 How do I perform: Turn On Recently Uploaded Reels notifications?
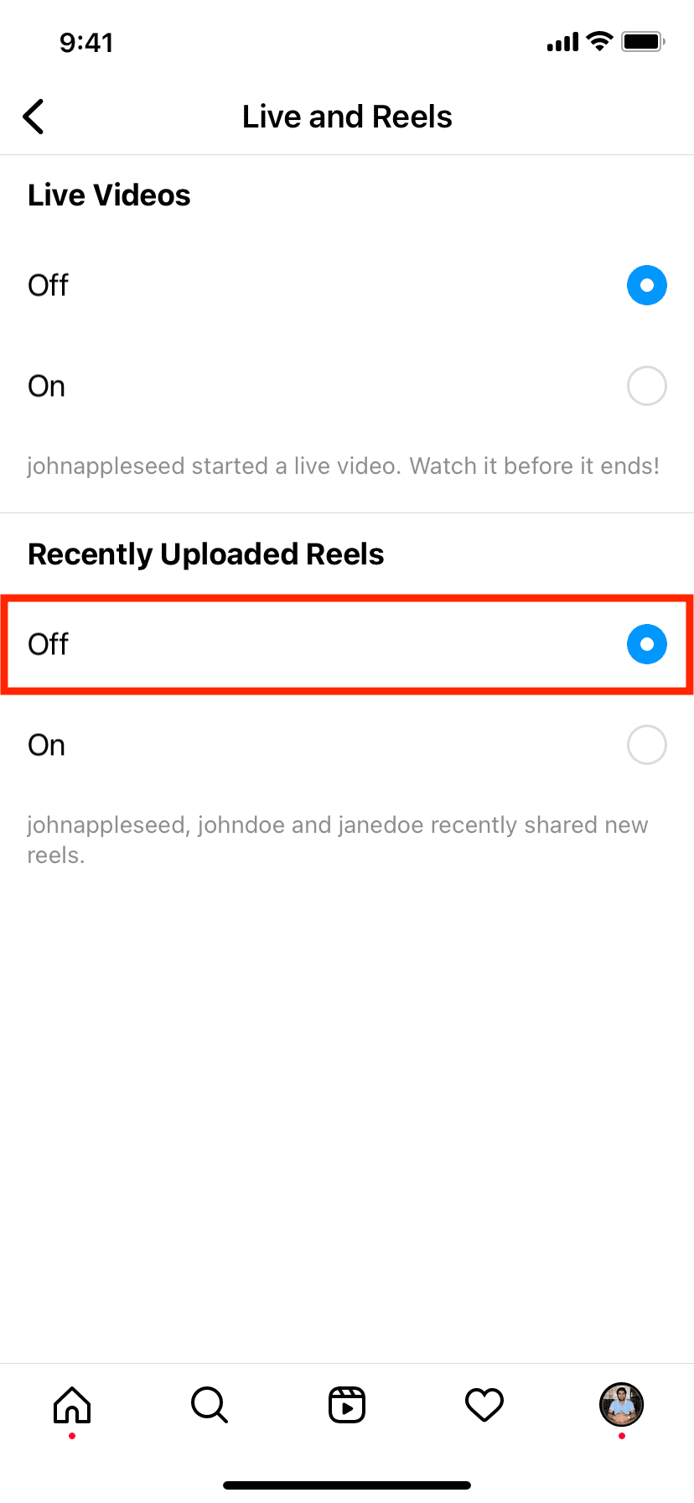click(x=646, y=745)
